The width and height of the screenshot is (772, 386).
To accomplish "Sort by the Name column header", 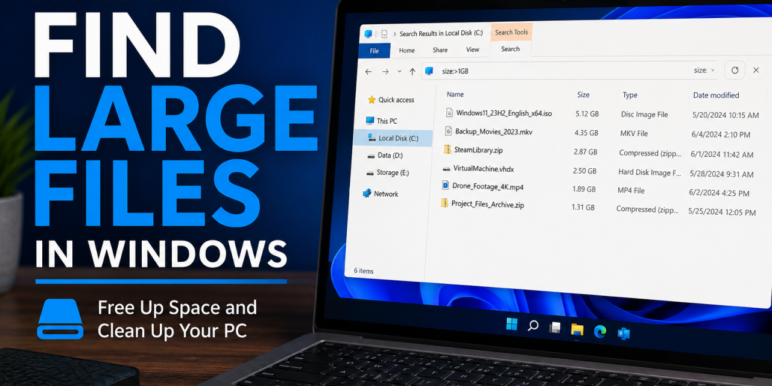I will [x=455, y=94].
